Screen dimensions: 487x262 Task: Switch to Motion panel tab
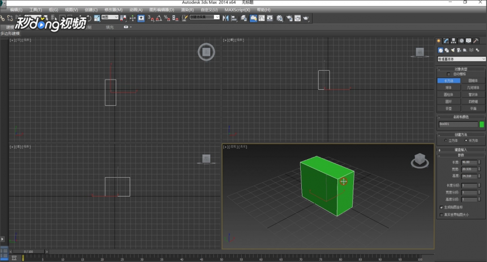coord(461,41)
